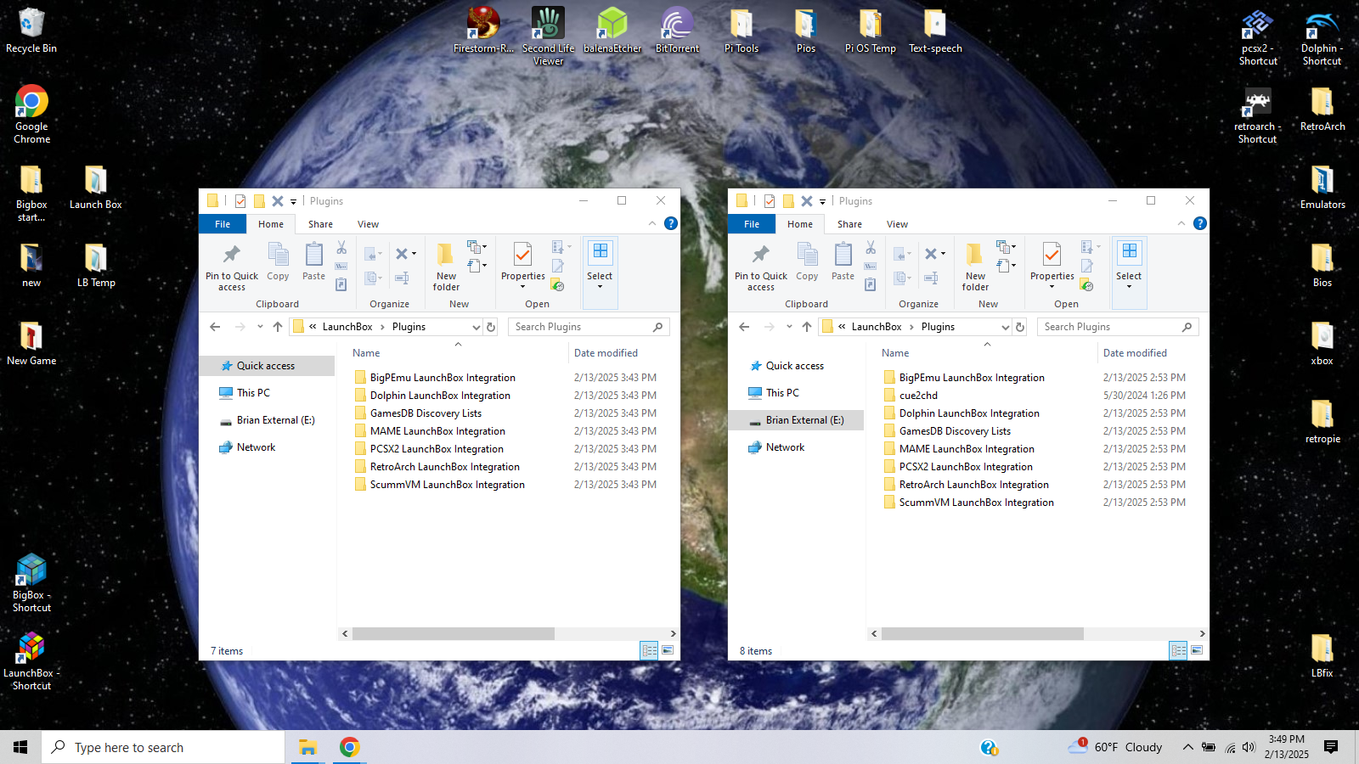The width and height of the screenshot is (1359, 764).
Task: Click horizontal scrollbar in right Plugins window
Action: coord(983,633)
